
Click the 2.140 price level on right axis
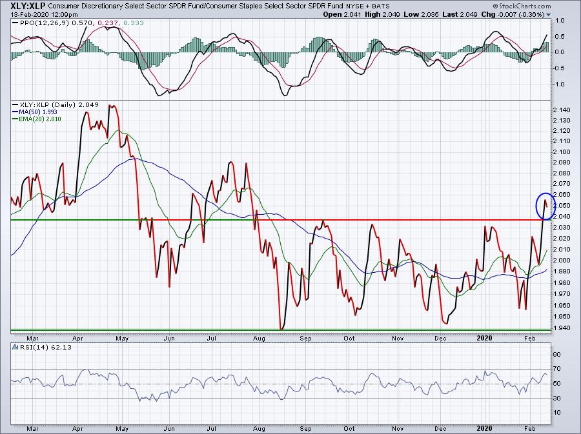tap(563, 109)
